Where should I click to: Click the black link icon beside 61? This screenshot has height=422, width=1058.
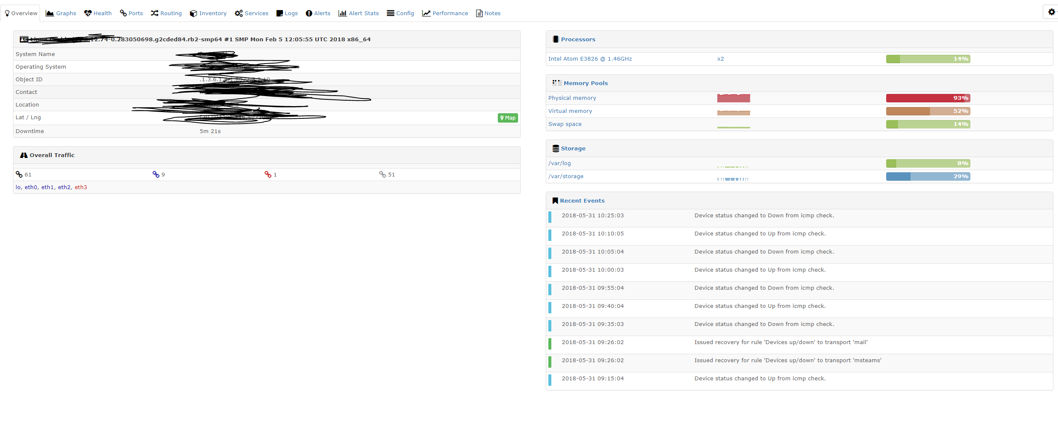[x=19, y=174]
